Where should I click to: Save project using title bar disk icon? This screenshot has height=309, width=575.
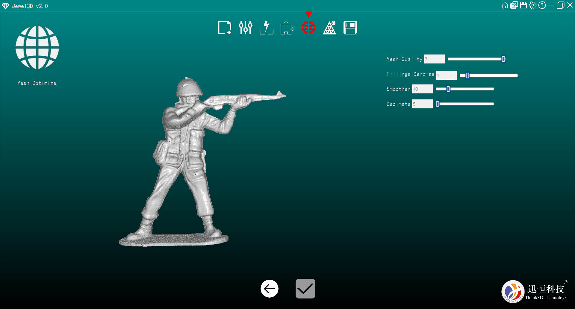tap(523, 5)
